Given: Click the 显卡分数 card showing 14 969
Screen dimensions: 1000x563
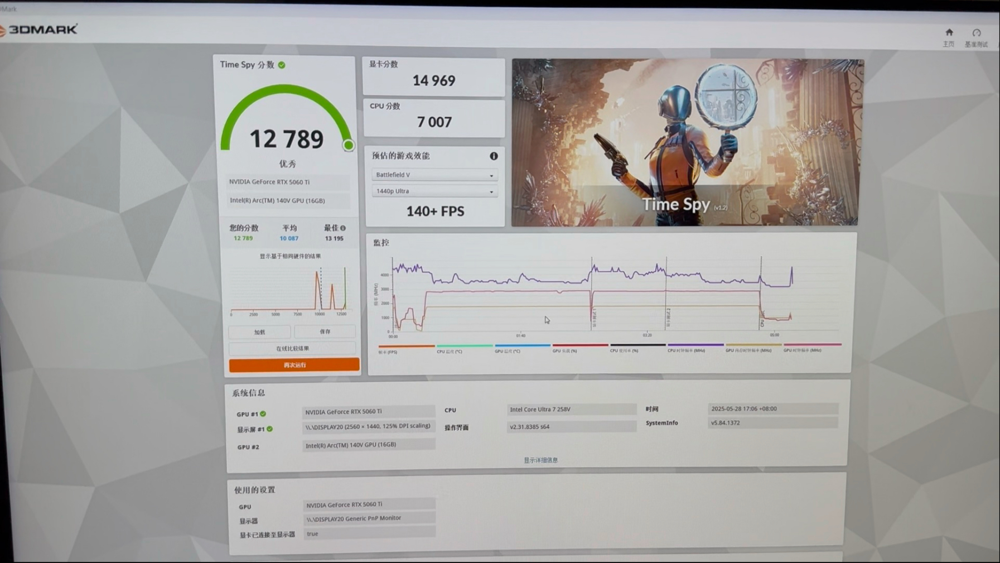Looking at the screenshot, I should coord(434,76).
